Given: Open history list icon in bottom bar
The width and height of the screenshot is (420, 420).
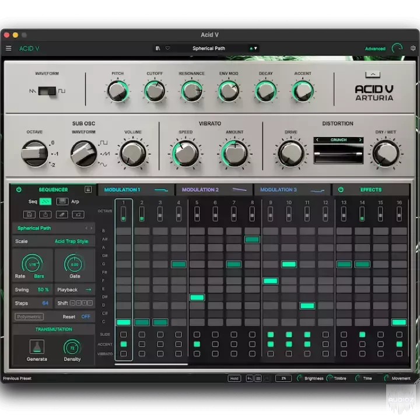Looking at the screenshot, I should coord(258,378).
